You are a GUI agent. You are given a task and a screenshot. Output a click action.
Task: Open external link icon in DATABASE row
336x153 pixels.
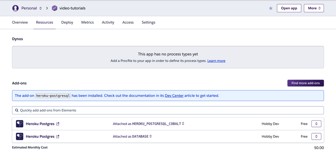click(57, 137)
